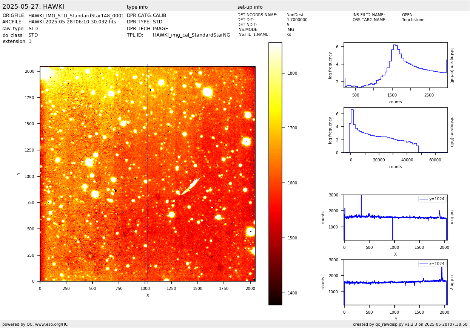
Task: Click the page title 2025-05-27: HAWKI
Action: (x=33, y=7)
